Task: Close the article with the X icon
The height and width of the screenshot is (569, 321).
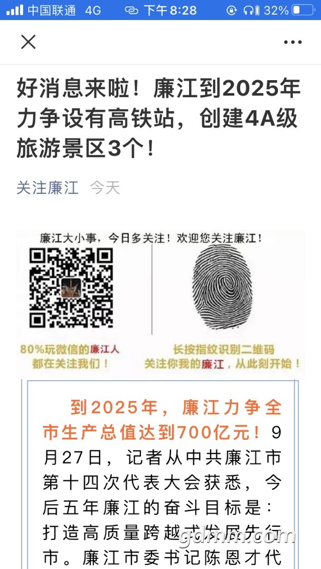Action: click(x=29, y=42)
